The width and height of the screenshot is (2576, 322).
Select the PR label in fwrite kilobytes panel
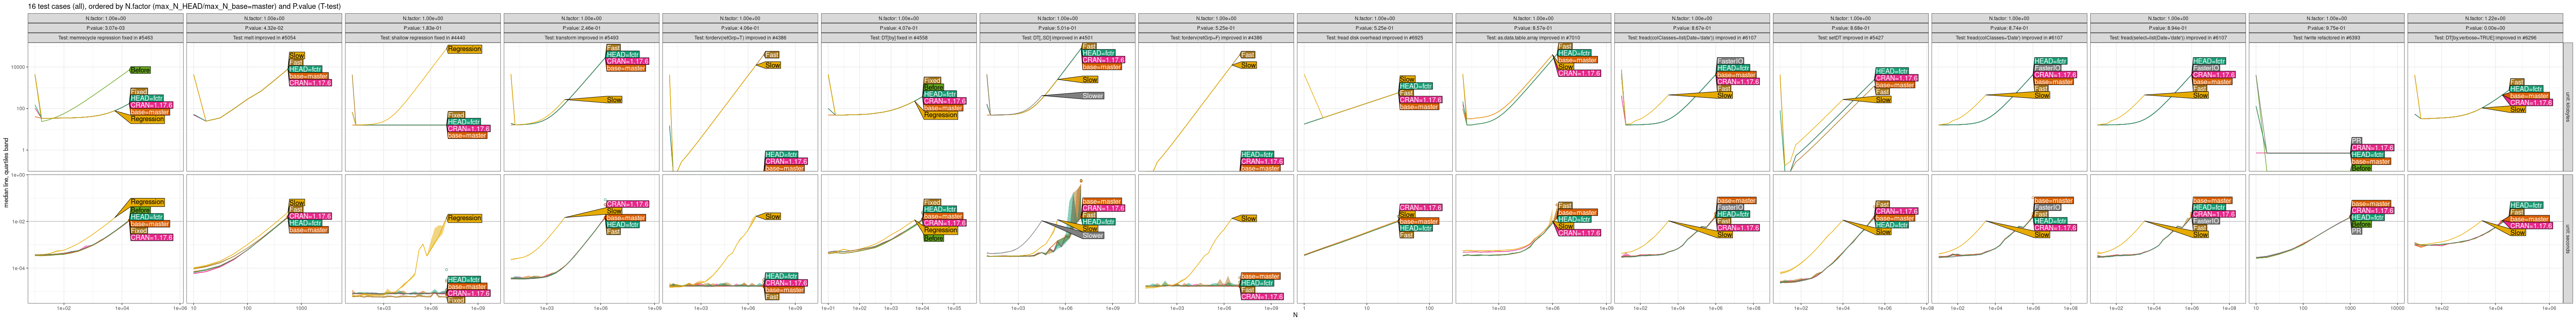click(2355, 140)
